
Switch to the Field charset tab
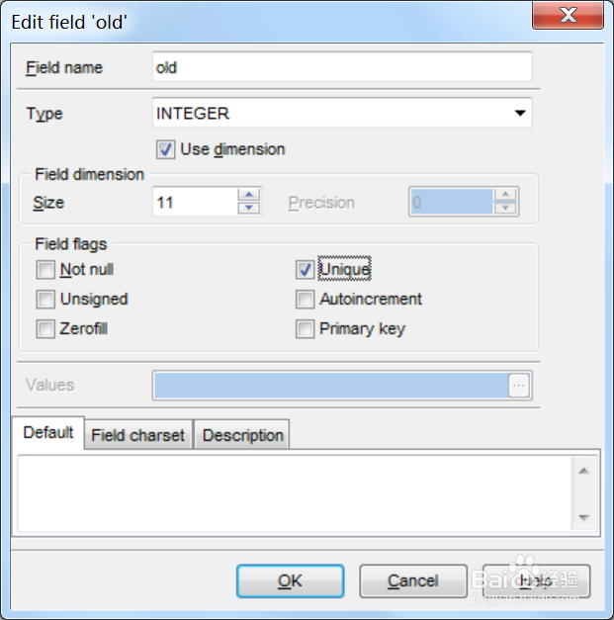point(138,435)
